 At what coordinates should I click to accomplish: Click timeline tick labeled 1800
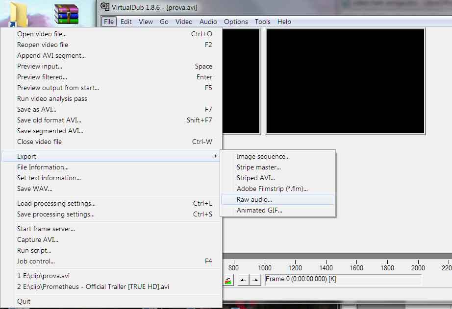387,267
